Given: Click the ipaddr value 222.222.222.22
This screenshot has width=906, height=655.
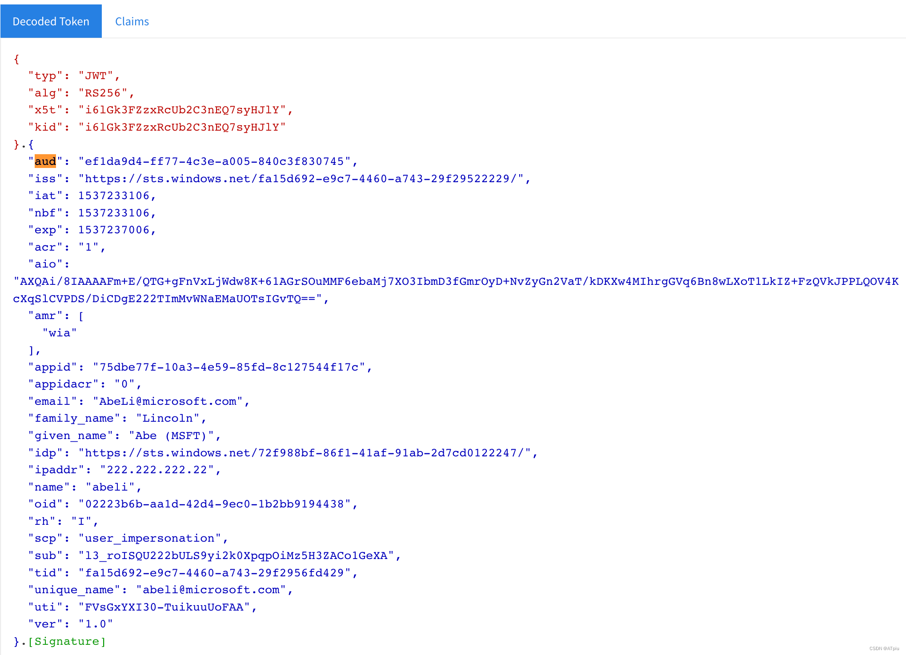Looking at the screenshot, I should 156,470.
